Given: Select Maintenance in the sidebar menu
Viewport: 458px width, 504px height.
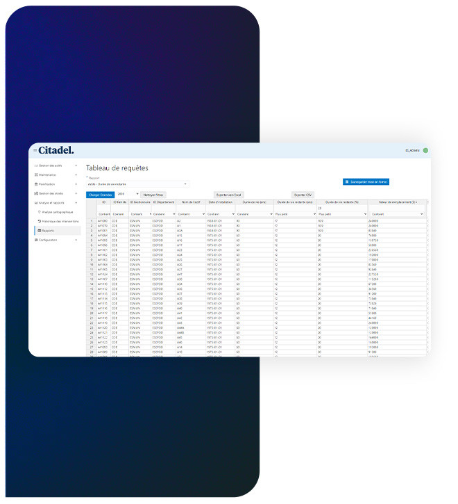Looking at the screenshot, I should (49, 174).
